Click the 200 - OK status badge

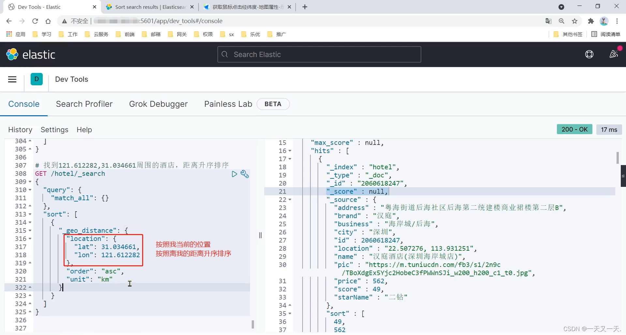pyautogui.click(x=574, y=129)
